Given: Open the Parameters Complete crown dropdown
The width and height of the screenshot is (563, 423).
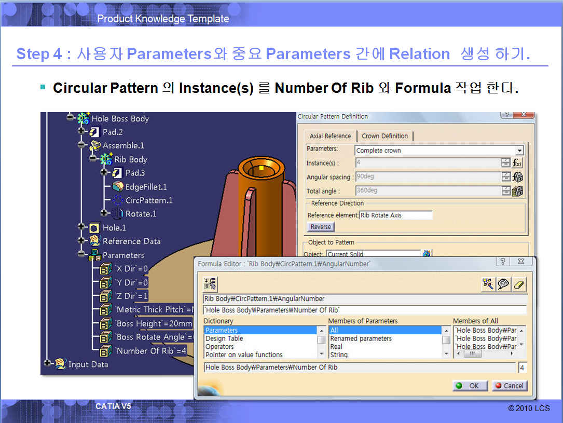Looking at the screenshot, I should pyautogui.click(x=519, y=151).
